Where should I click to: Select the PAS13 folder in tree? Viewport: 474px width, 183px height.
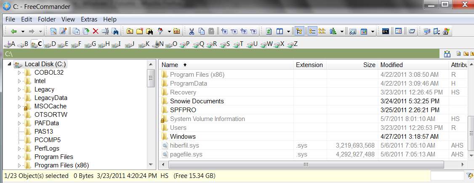(x=43, y=132)
